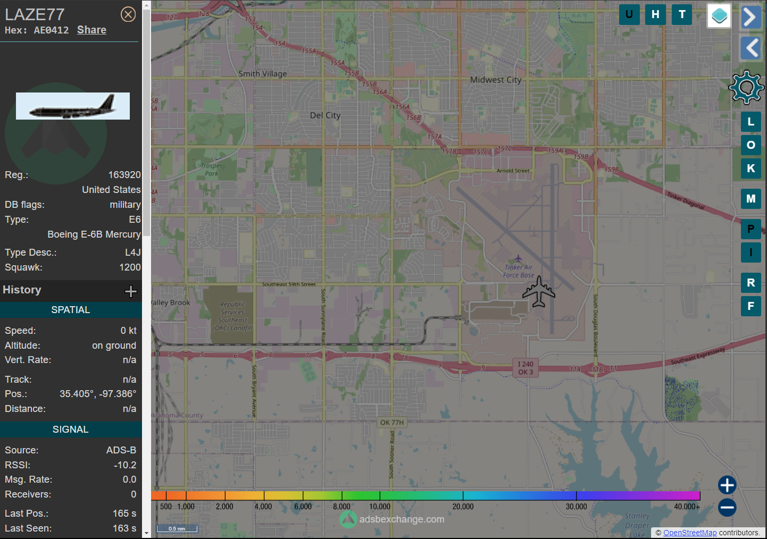The height and width of the screenshot is (539, 767).
Task: Click the squawk value 1200
Action: pos(130,267)
